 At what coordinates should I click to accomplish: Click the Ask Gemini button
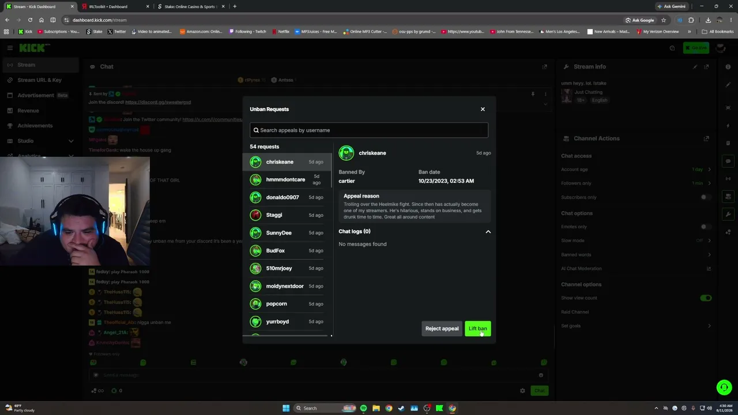pos(672,6)
